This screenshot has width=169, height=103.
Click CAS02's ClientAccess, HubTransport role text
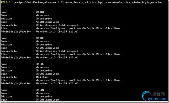coord(57,51)
